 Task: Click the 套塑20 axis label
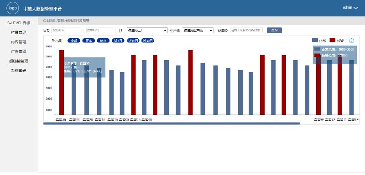click(88, 120)
